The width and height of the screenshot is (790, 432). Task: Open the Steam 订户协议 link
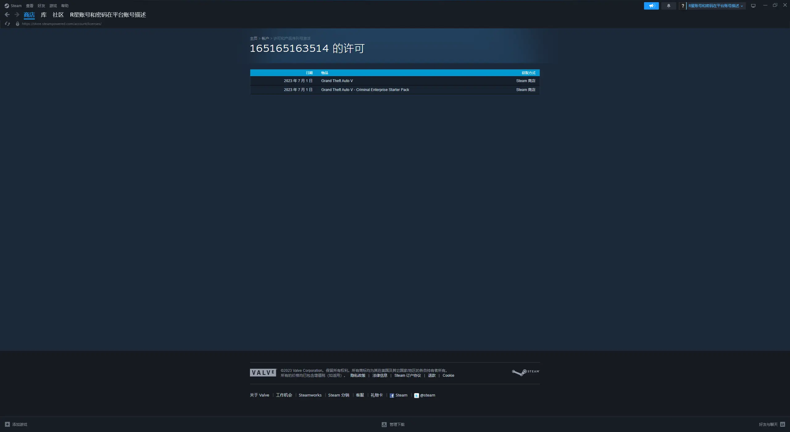coord(408,376)
